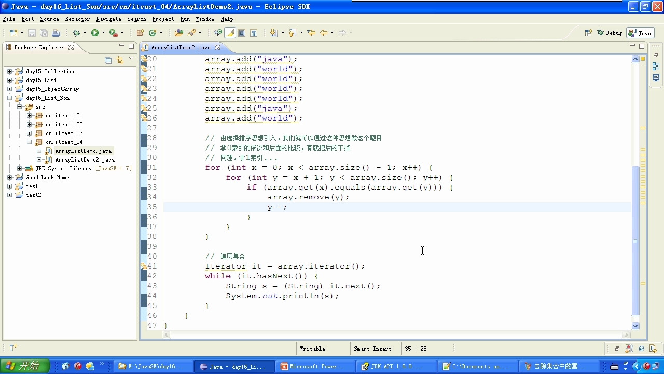Click the Save icon in toolbar
664x374 pixels.
point(32,33)
